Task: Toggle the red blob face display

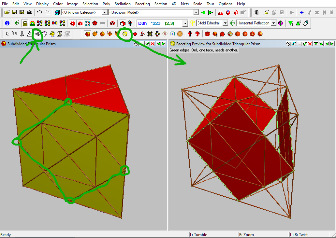Action: tap(73, 23)
